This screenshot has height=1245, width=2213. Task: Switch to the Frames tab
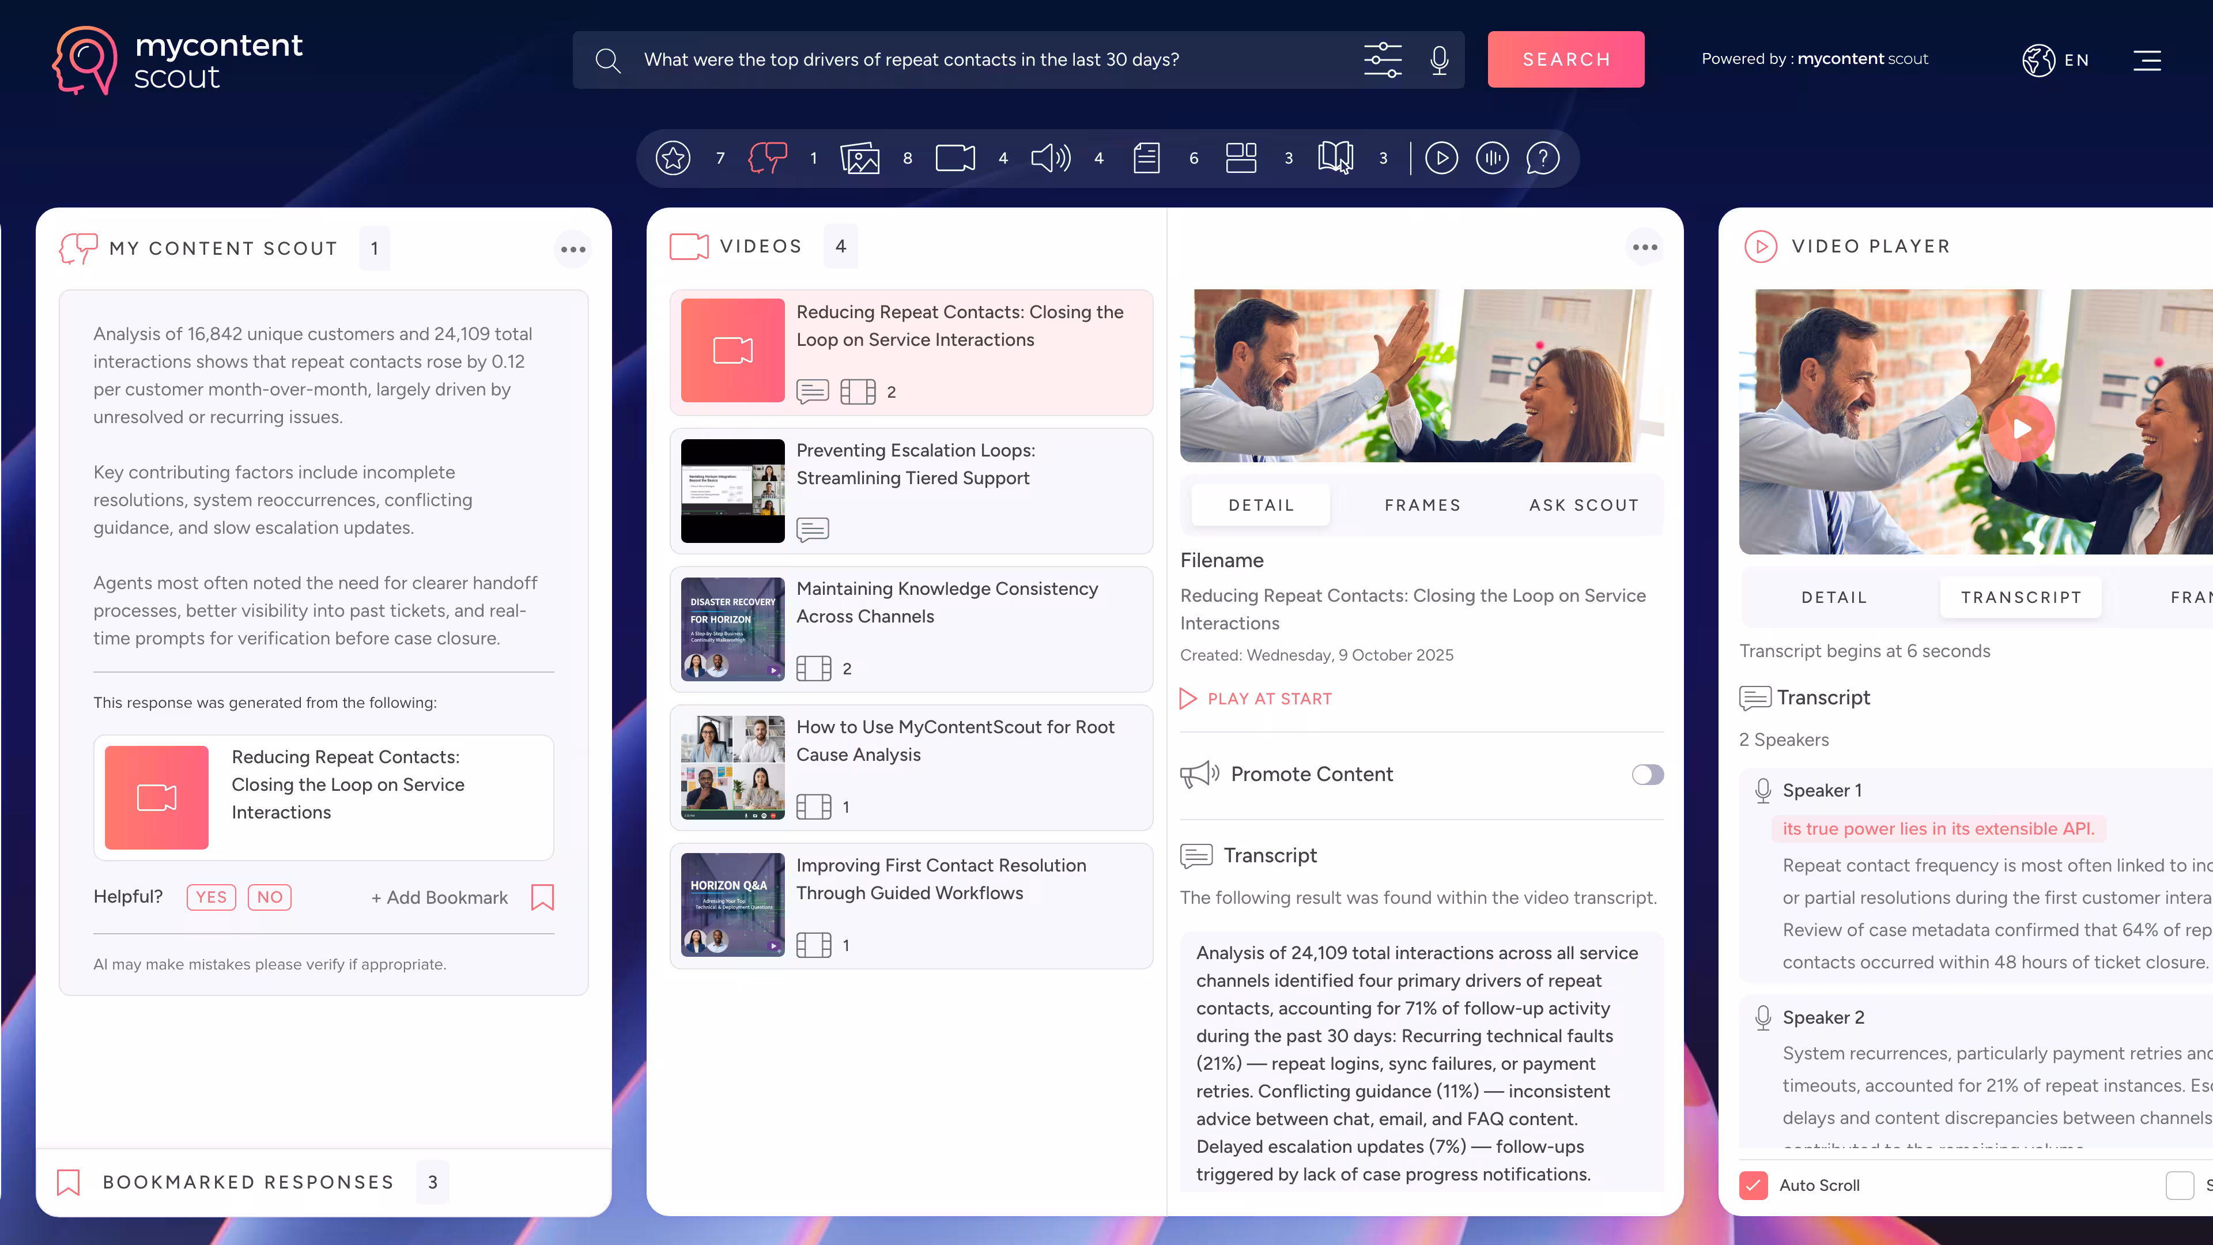click(x=1422, y=505)
